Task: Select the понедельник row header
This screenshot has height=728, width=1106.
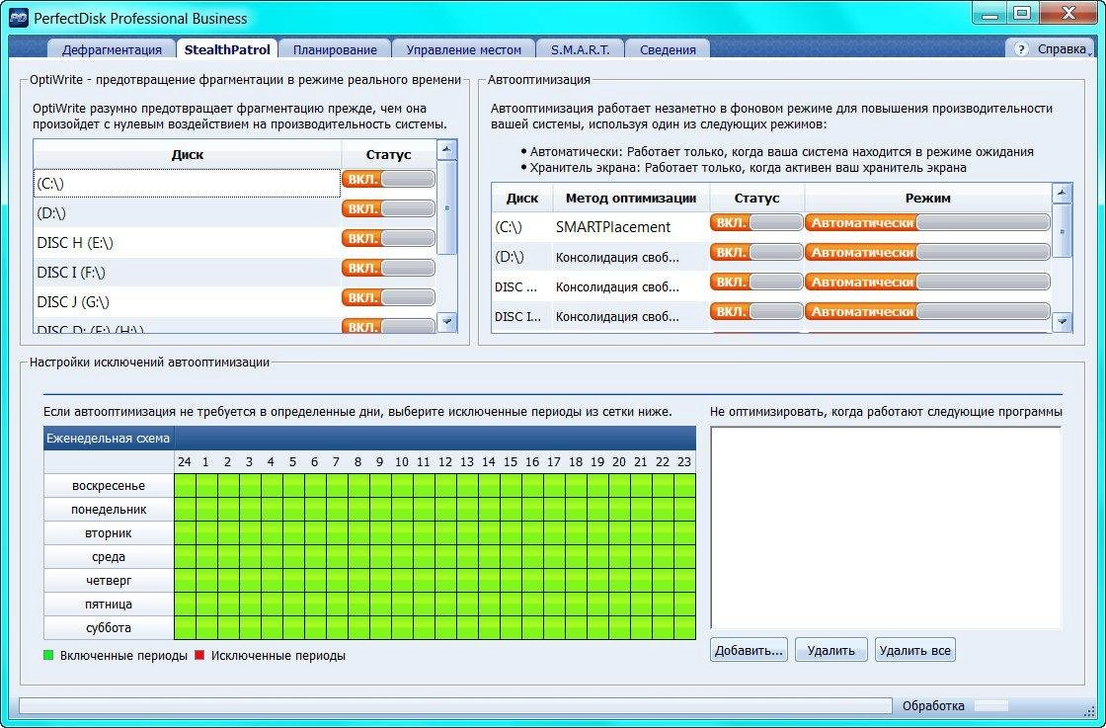Action: tap(109, 510)
